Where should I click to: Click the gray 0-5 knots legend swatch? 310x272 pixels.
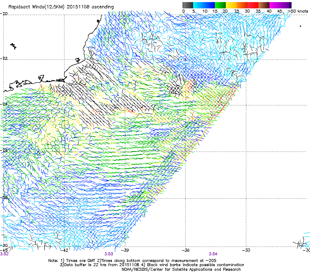(188, 5)
